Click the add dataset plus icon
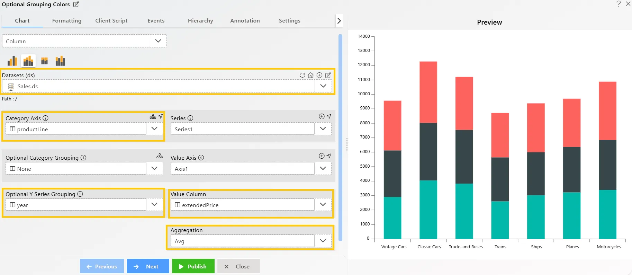Image resolution: width=632 pixels, height=275 pixels. 319,75
